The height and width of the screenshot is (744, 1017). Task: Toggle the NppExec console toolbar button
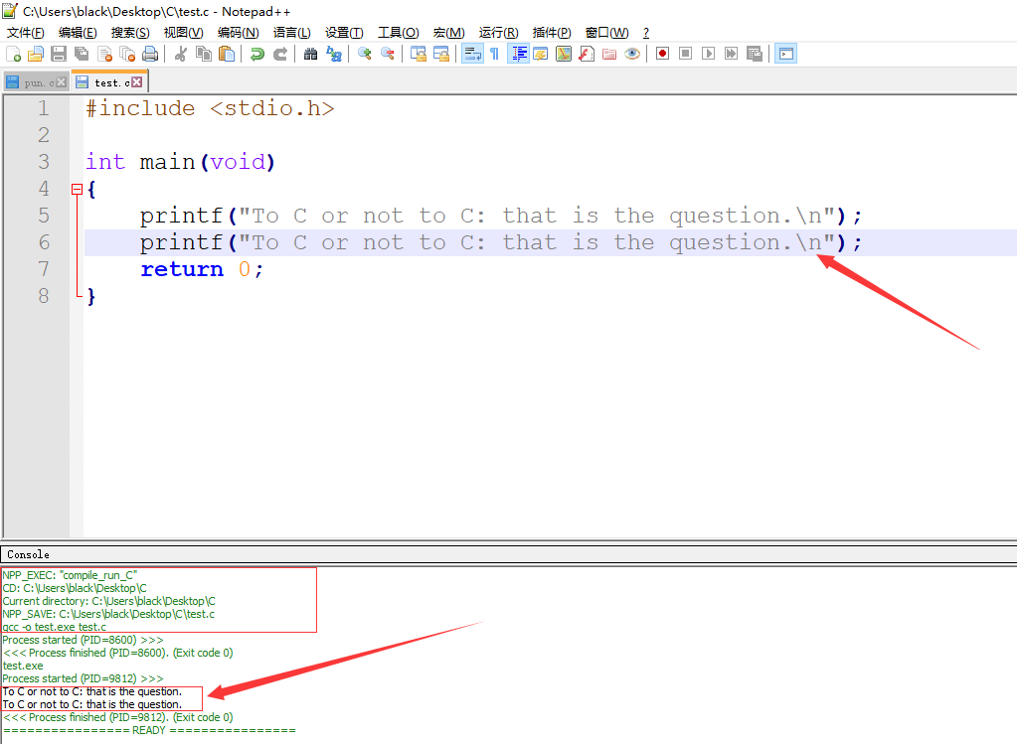pos(785,54)
